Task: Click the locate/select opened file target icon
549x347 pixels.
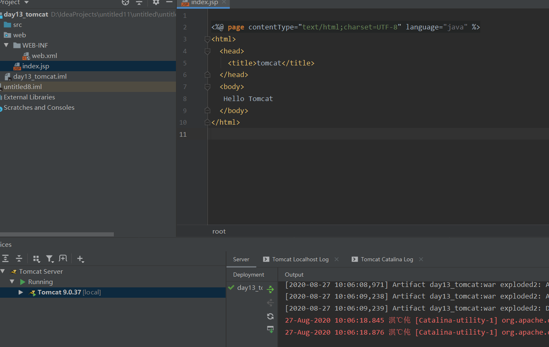Action: 125,2
